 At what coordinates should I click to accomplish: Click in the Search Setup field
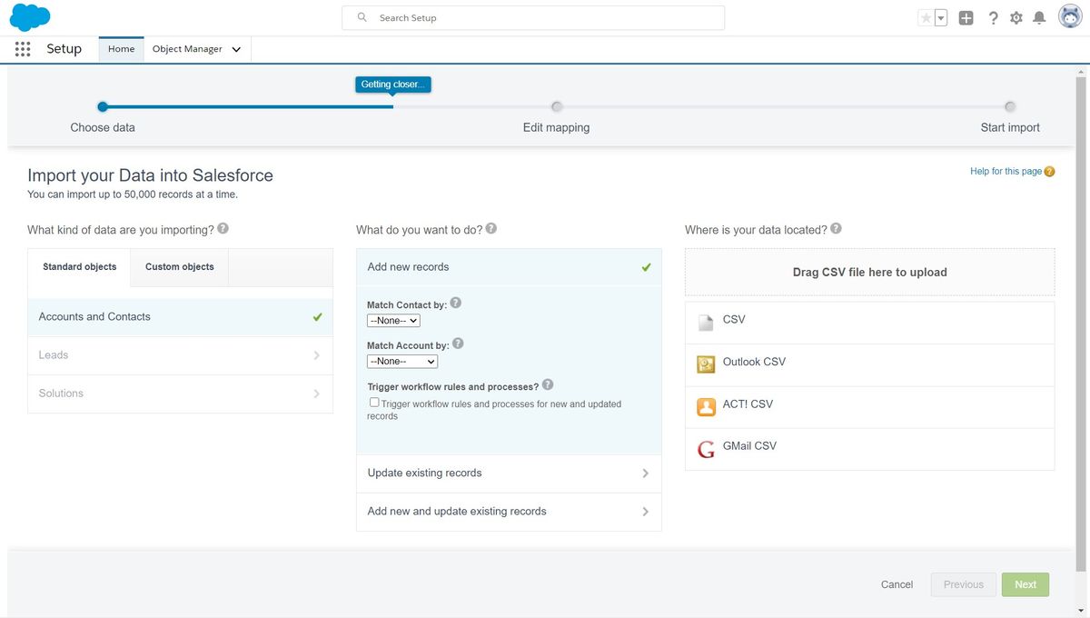(533, 17)
